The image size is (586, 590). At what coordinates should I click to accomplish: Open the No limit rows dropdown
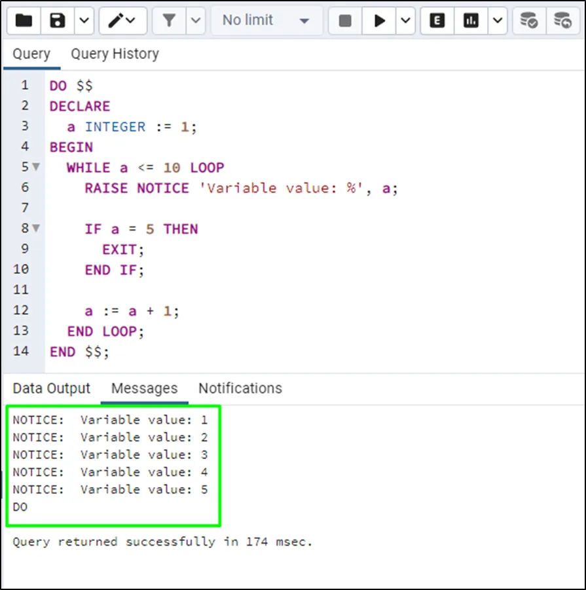pyautogui.click(x=266, y=21)
